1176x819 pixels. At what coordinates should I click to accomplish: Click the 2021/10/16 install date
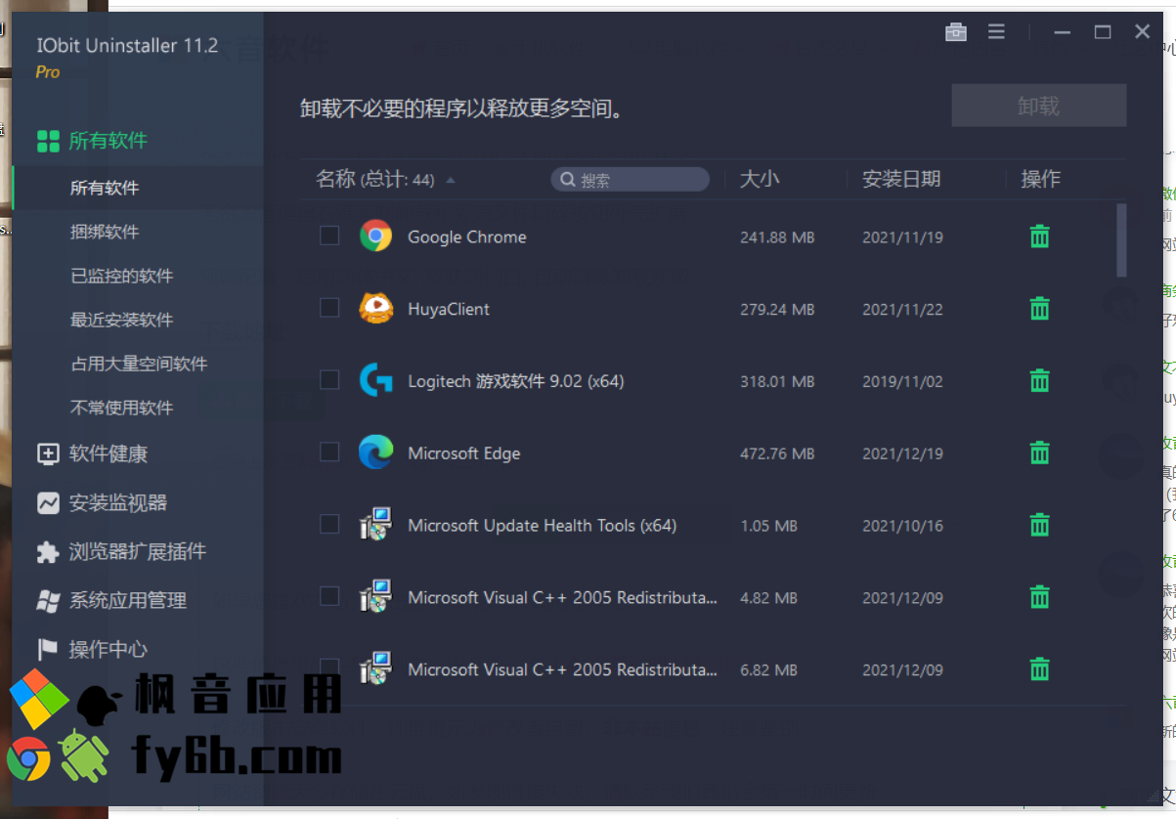pyautogui.click(x=902, y=526)
